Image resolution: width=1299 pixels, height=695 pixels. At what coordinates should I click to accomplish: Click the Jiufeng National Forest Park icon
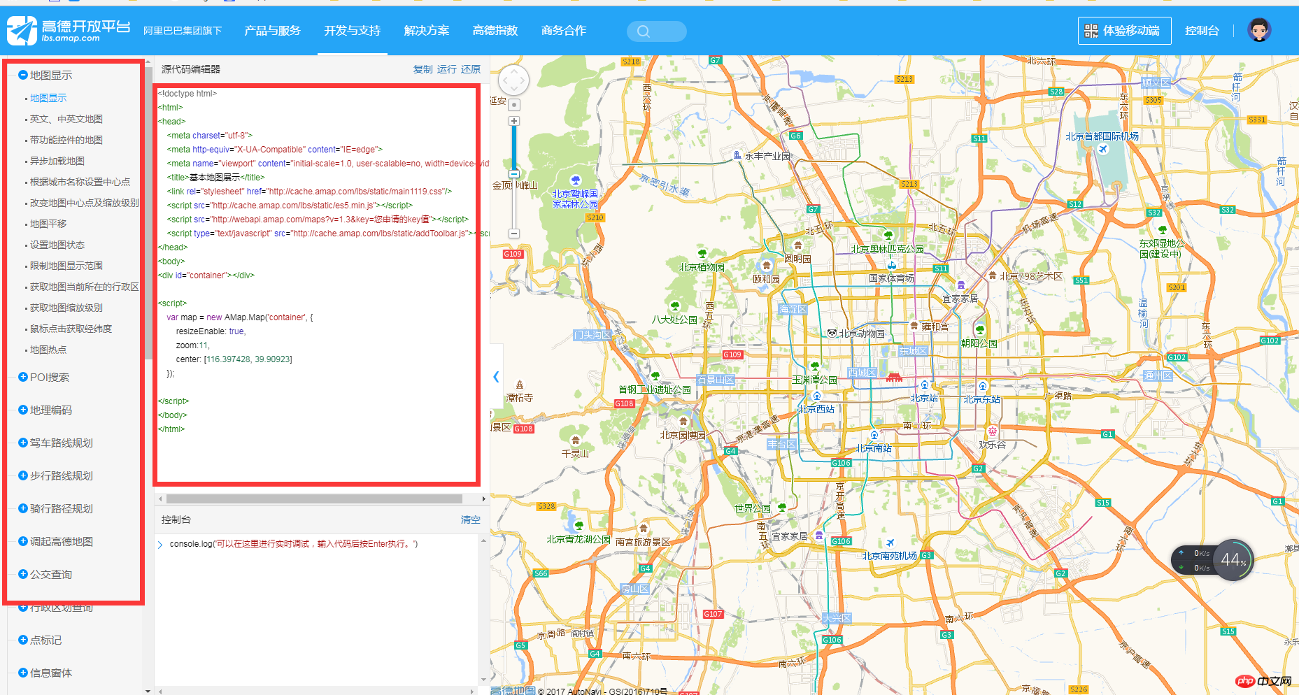click(576, 180)
